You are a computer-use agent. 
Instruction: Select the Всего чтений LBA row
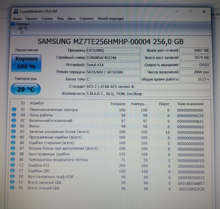[x=107, y=188]
